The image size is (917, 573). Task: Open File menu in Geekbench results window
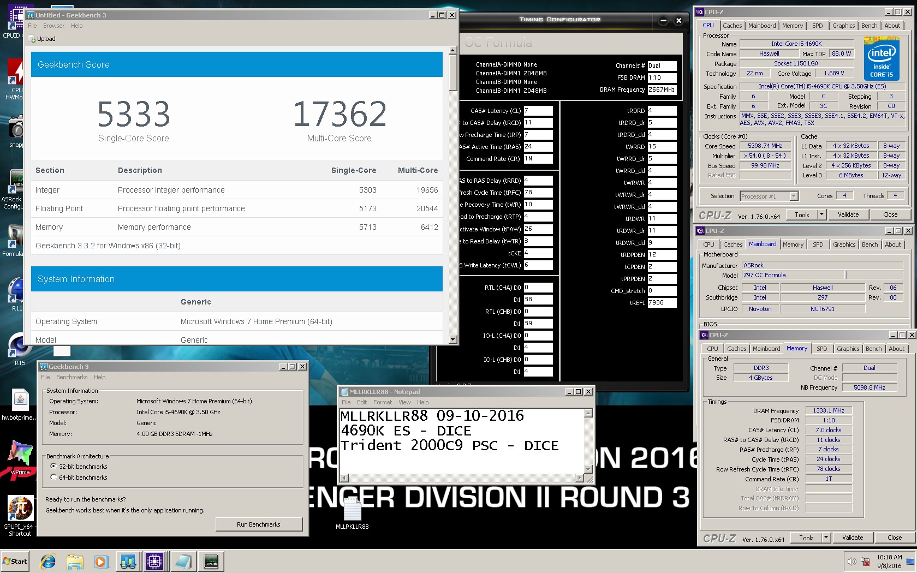click(x=32, y=26)
